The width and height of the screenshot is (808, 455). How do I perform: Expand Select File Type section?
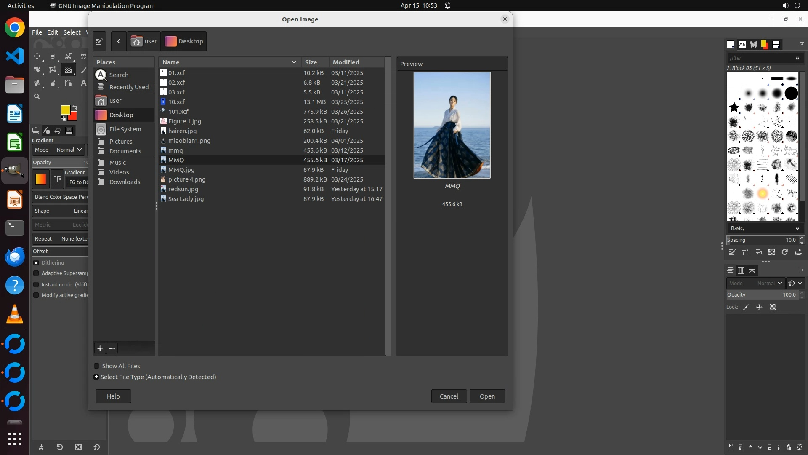(x=96, y=377)
